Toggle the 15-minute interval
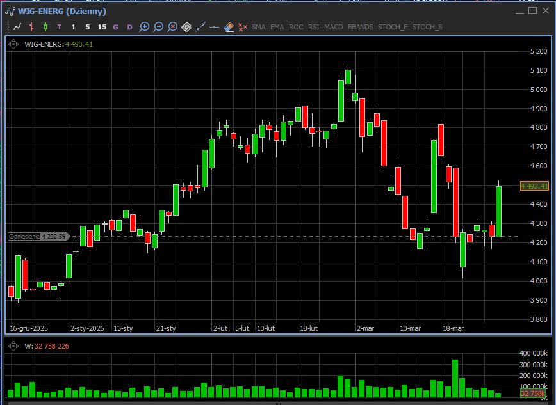This screenshot has height=405, width=556. click(102, 27)
